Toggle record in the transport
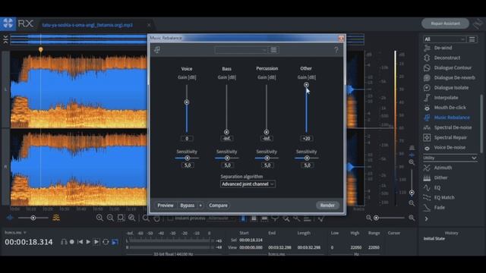 [72, 242]
